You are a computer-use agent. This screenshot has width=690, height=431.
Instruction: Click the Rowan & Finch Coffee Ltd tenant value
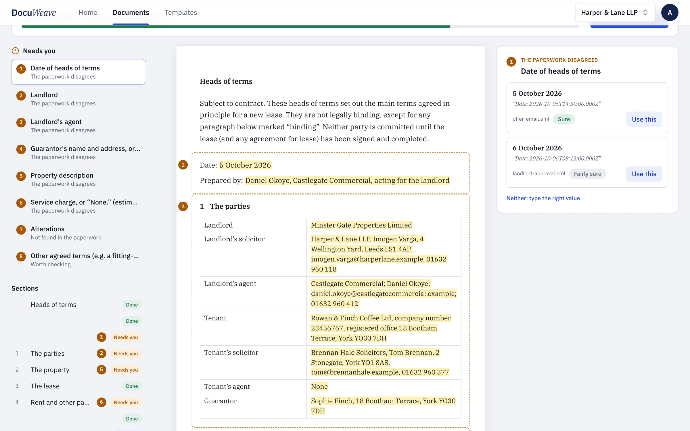coord(381,328)
